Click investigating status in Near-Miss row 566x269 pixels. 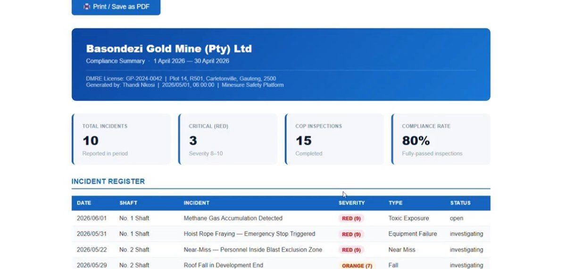[x=466, y=250]
